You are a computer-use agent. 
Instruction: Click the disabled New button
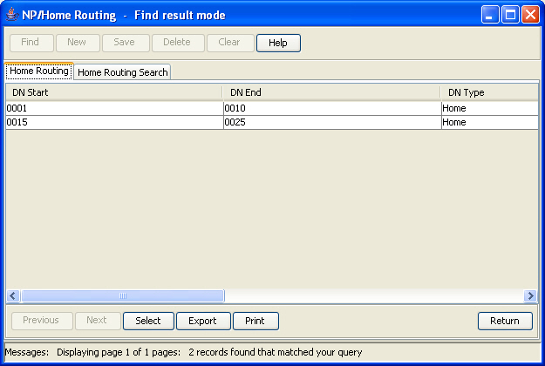[x=78, y=43]
